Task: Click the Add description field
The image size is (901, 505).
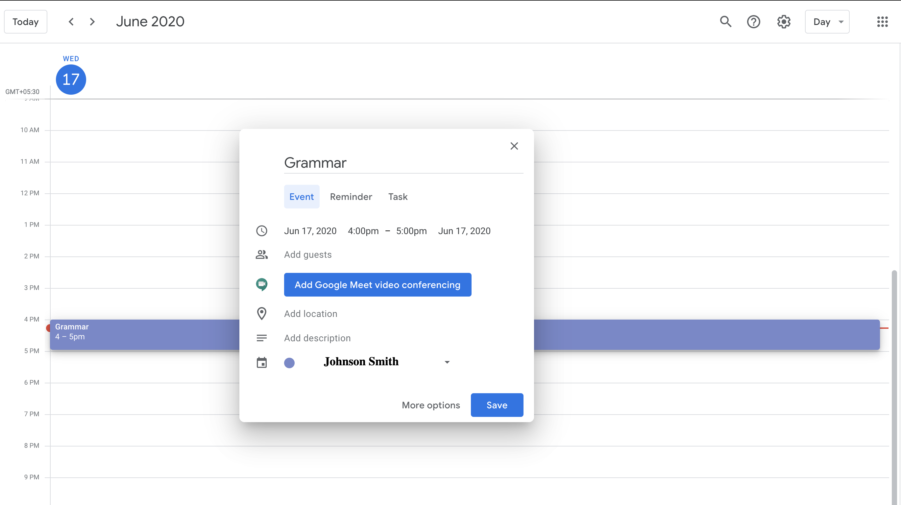Action: [x=317, y=338]
